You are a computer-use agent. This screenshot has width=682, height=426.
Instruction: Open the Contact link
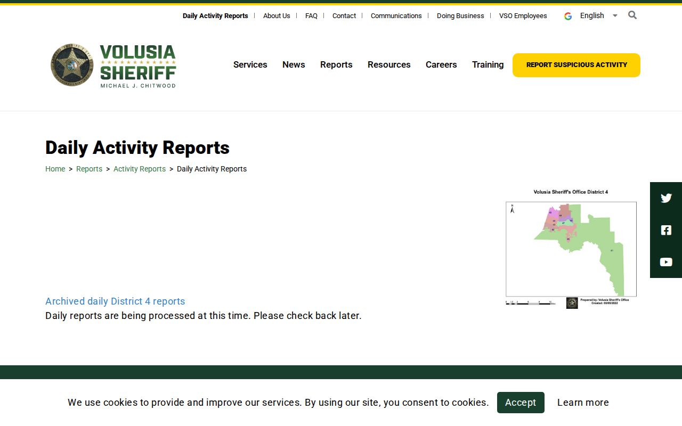click(344, 16)
